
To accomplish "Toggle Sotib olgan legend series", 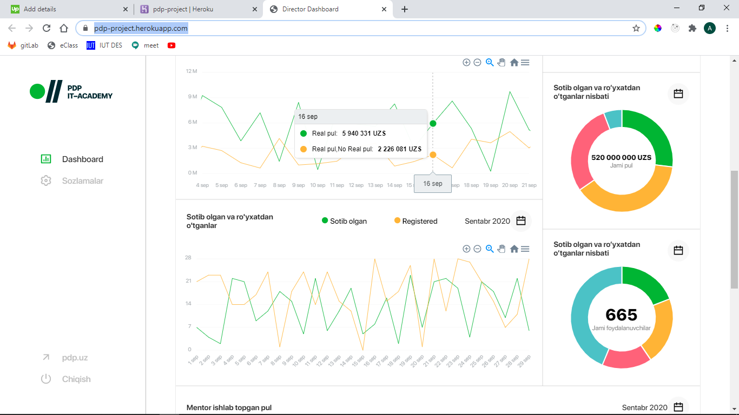I will [344, 221].
